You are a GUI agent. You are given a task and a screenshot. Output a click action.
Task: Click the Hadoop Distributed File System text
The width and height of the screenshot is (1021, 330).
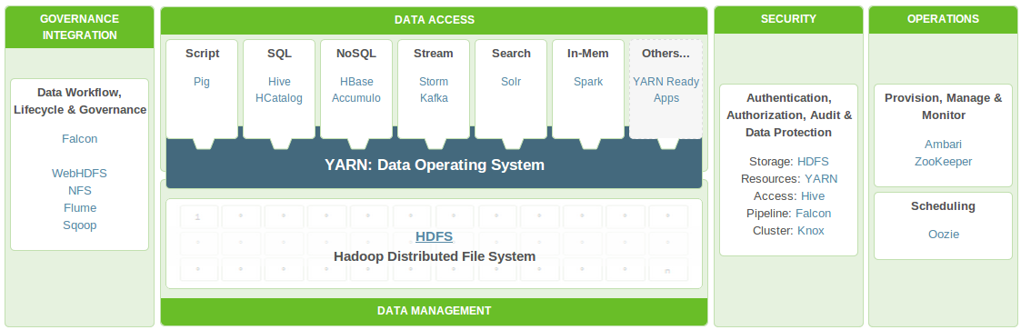point(435,256)
